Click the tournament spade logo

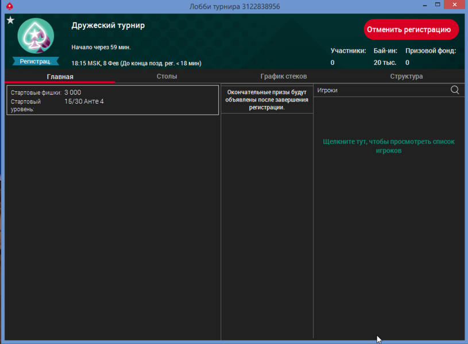coord(36,36)
